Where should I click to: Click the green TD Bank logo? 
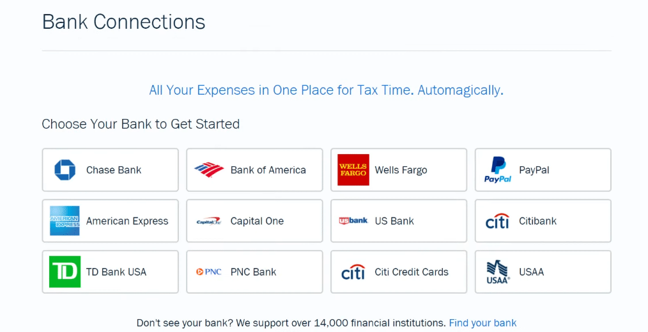click(x=65, y=272)
